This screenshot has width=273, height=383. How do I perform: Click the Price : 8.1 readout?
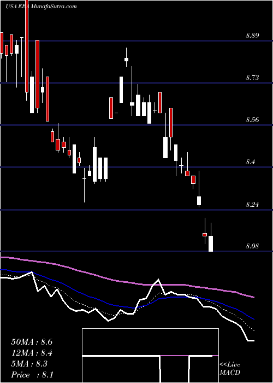tap(32, 375)
